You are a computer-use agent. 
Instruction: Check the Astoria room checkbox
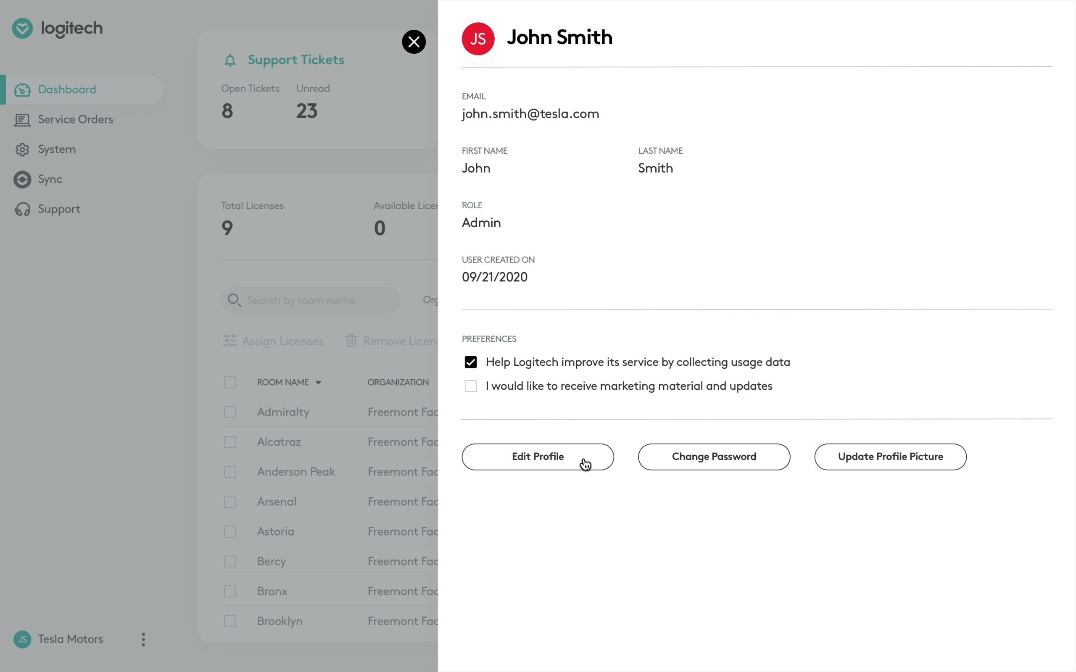[230, 532]
